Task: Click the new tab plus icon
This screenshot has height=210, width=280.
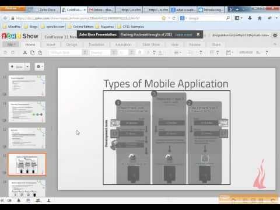Action: click(x=237, y=9)
